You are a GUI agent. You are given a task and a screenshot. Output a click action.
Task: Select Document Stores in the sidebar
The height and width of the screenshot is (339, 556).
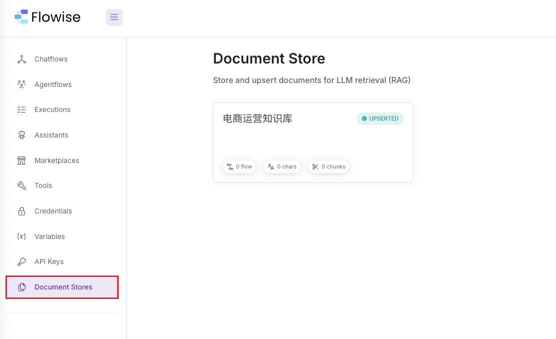pos(62,287)
